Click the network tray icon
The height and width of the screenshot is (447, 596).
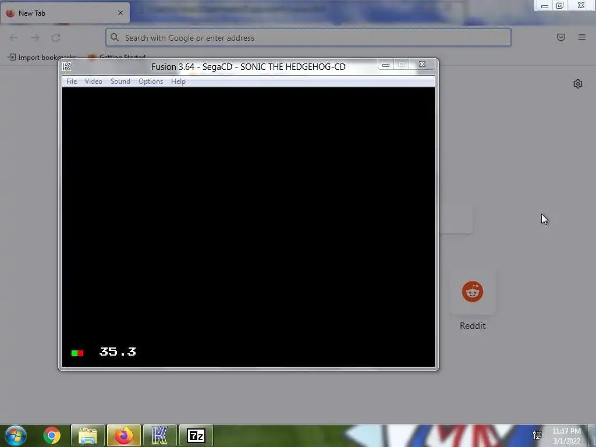(x=537, y=435)
